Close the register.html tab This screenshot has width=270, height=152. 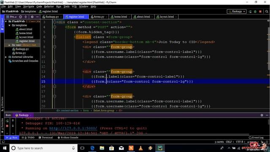[x=86, y=17]
